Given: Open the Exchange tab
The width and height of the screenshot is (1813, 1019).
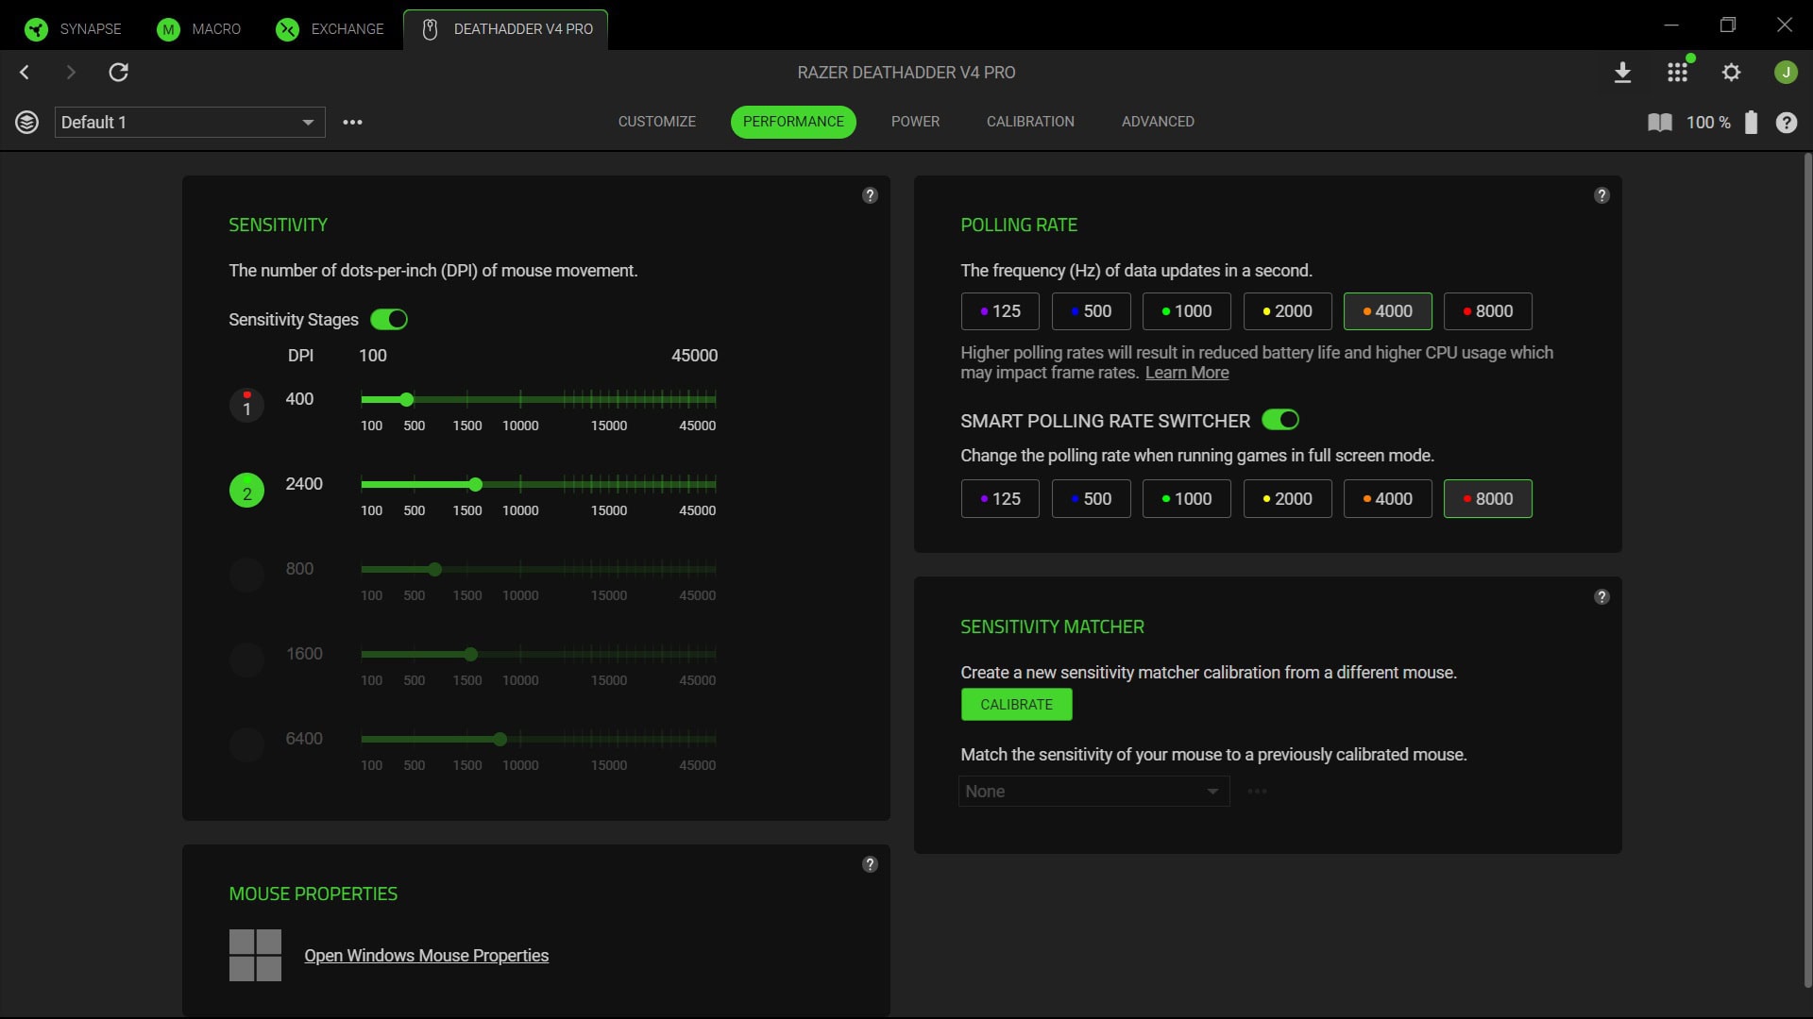Looking at the screenshot, I should pyautogui.click(x=330, y=28).
